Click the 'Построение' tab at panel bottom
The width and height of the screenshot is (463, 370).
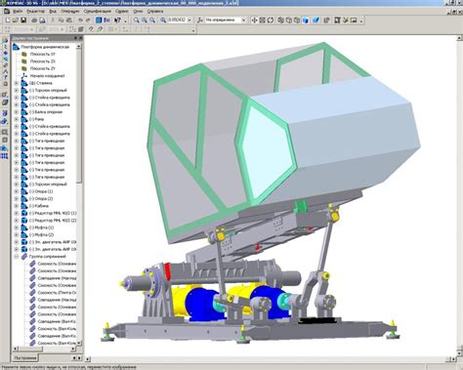(x=25, y=358)
